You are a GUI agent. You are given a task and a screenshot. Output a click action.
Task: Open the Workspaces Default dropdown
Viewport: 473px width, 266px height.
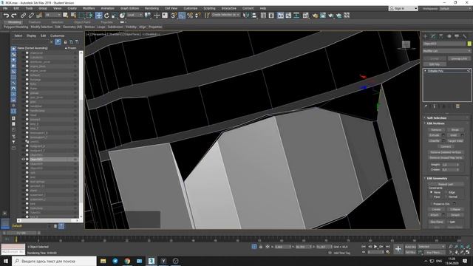click(x=455, y=8)
